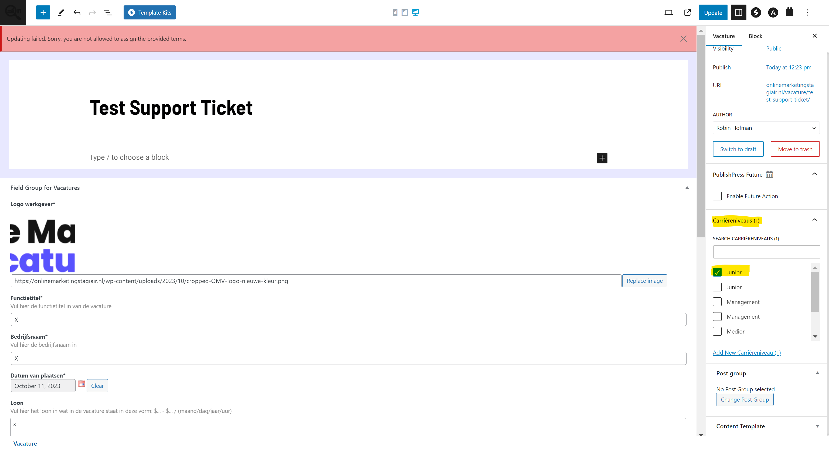Click the Test Support Ticket title
The image size is (829, 451).
pyautogui.click(x=171, y=107)
